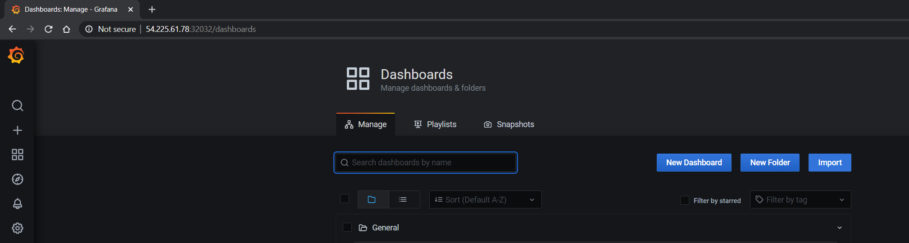The height and width of the screenshot is (243, 909).
Task: Switch to folder view layout
Action: pos(372,199)
